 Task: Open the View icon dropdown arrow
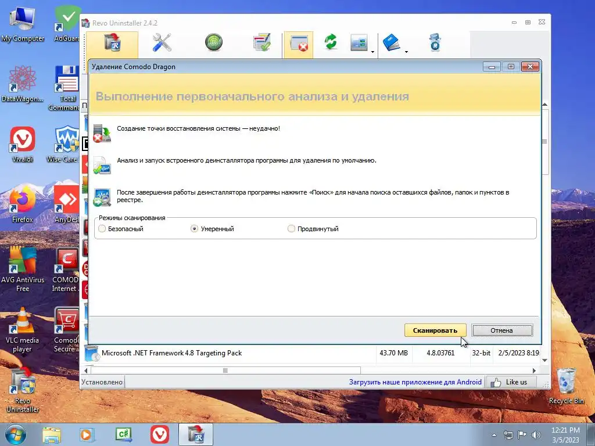372,52
